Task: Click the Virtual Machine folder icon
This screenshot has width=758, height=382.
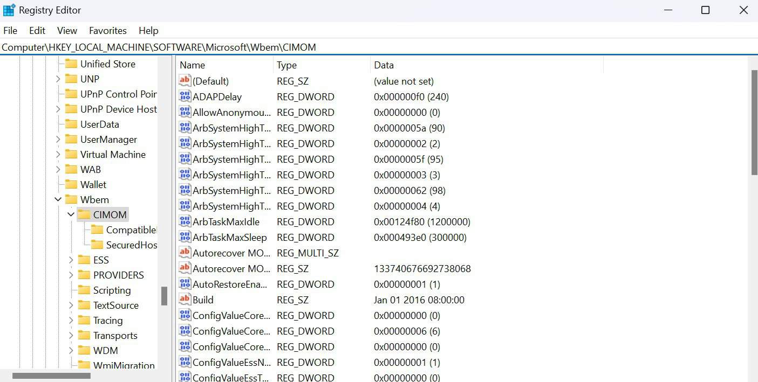Action: [71, 154]
